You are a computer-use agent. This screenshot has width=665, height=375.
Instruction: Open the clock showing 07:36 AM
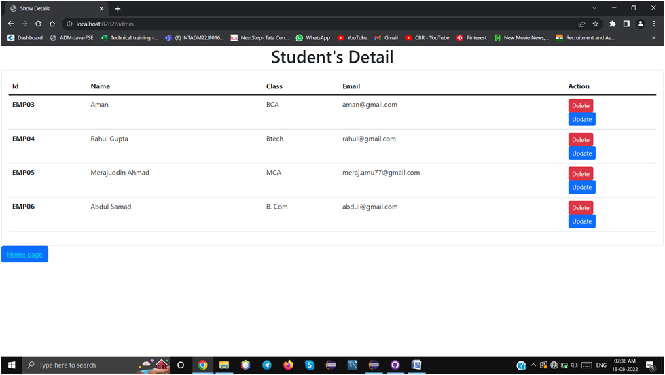tap(625, 365)
